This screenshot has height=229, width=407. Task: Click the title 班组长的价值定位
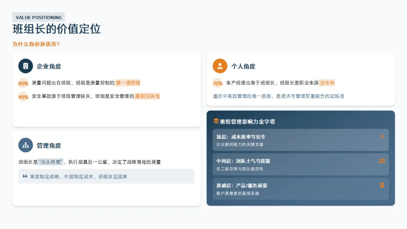(x=57, y=29)
